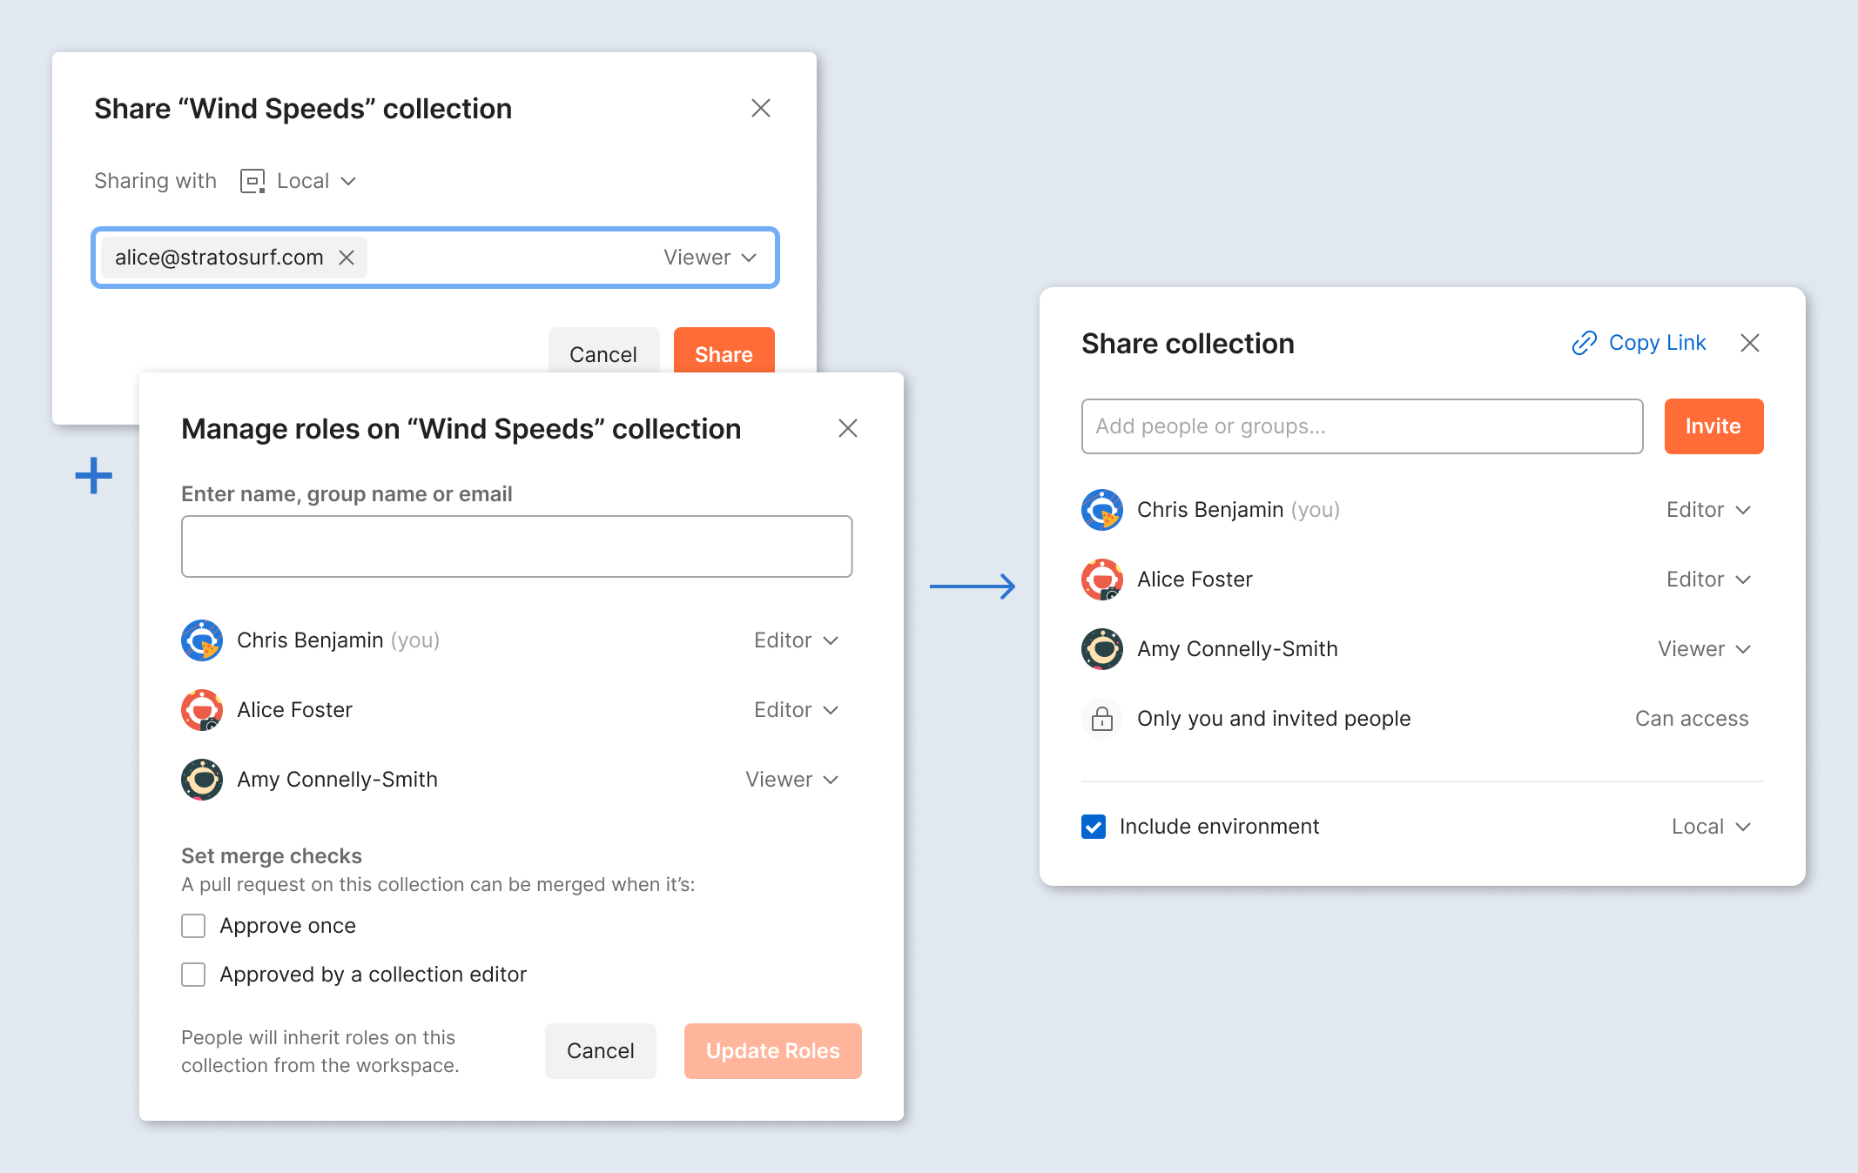Remove alice@stratosurf.com email chip

coord(347,258)
